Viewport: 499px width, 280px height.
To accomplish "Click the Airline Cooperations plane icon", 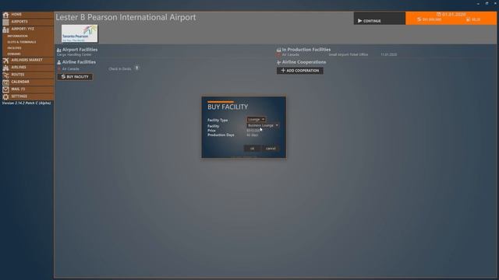I will (x=279, y=62).
